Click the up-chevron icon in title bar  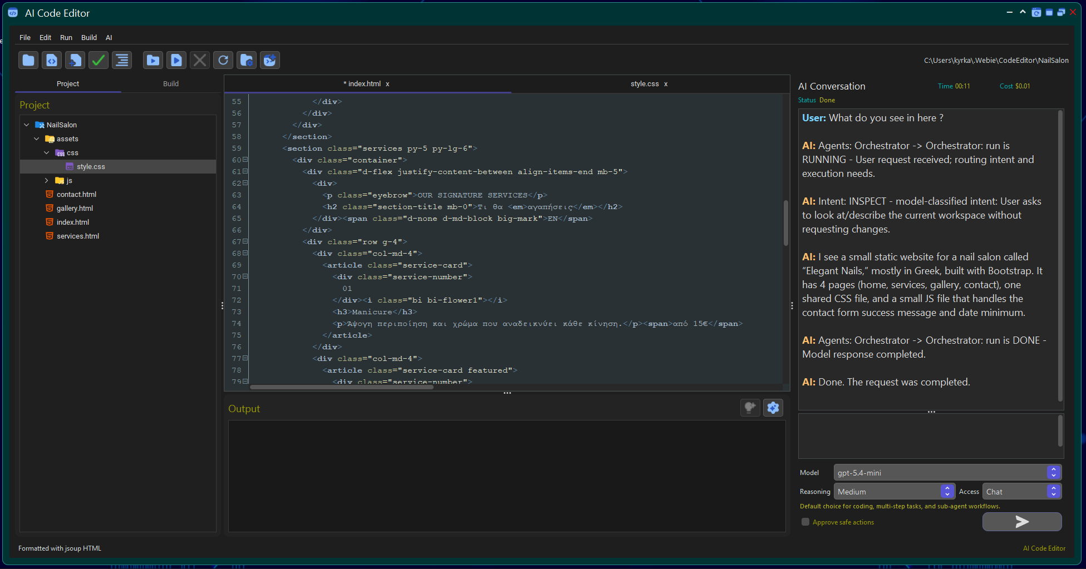pos(1023,12)
